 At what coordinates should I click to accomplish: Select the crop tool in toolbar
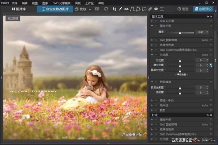(x=114, y=9)
